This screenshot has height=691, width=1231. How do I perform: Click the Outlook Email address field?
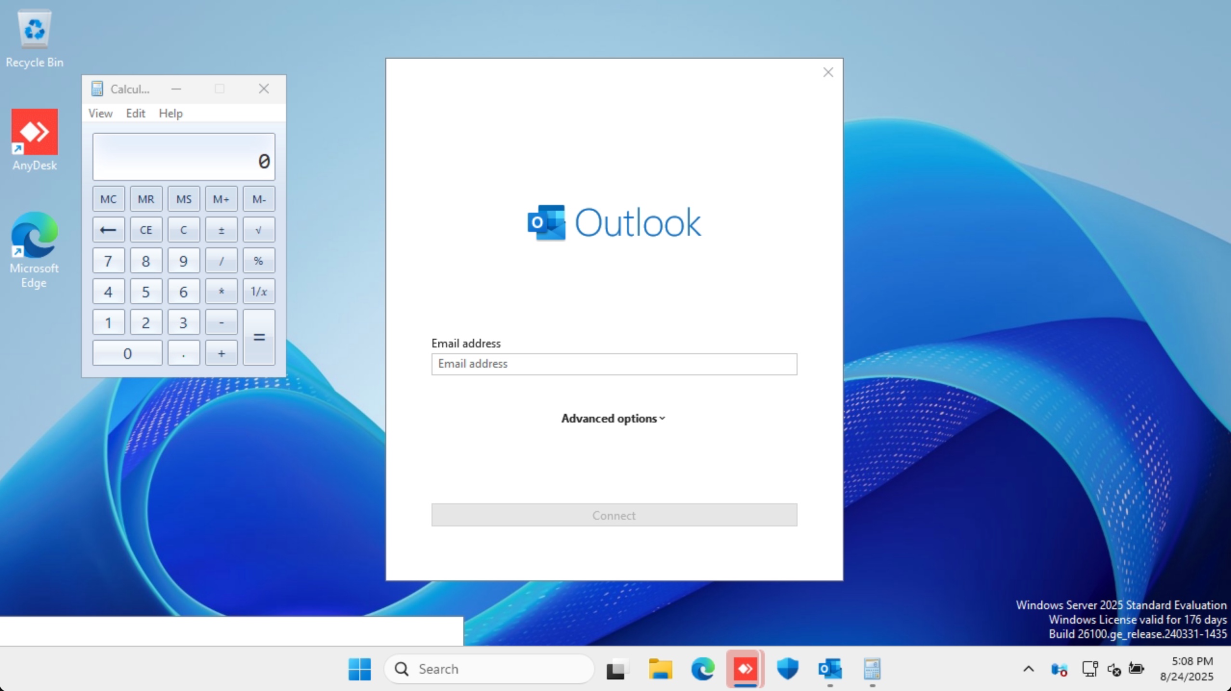pos(614,364)
